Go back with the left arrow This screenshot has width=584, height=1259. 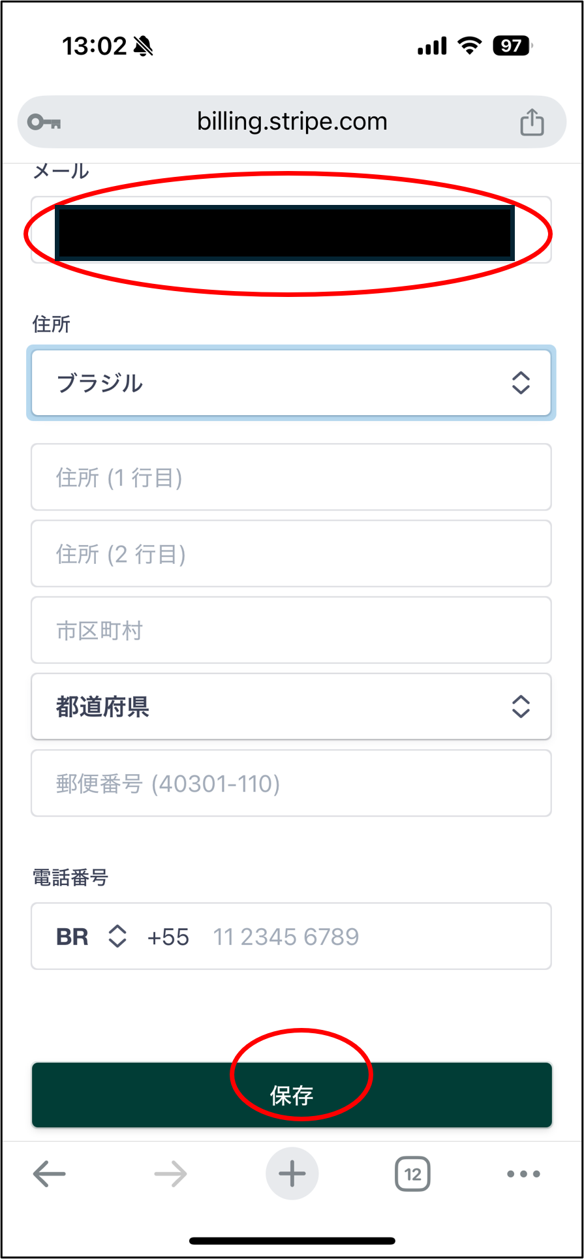coord(50,1174)
